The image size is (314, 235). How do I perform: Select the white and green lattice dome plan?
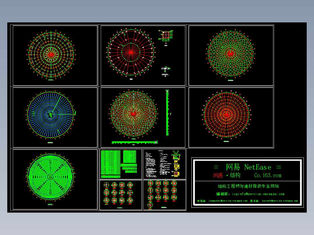click(133, 114)
